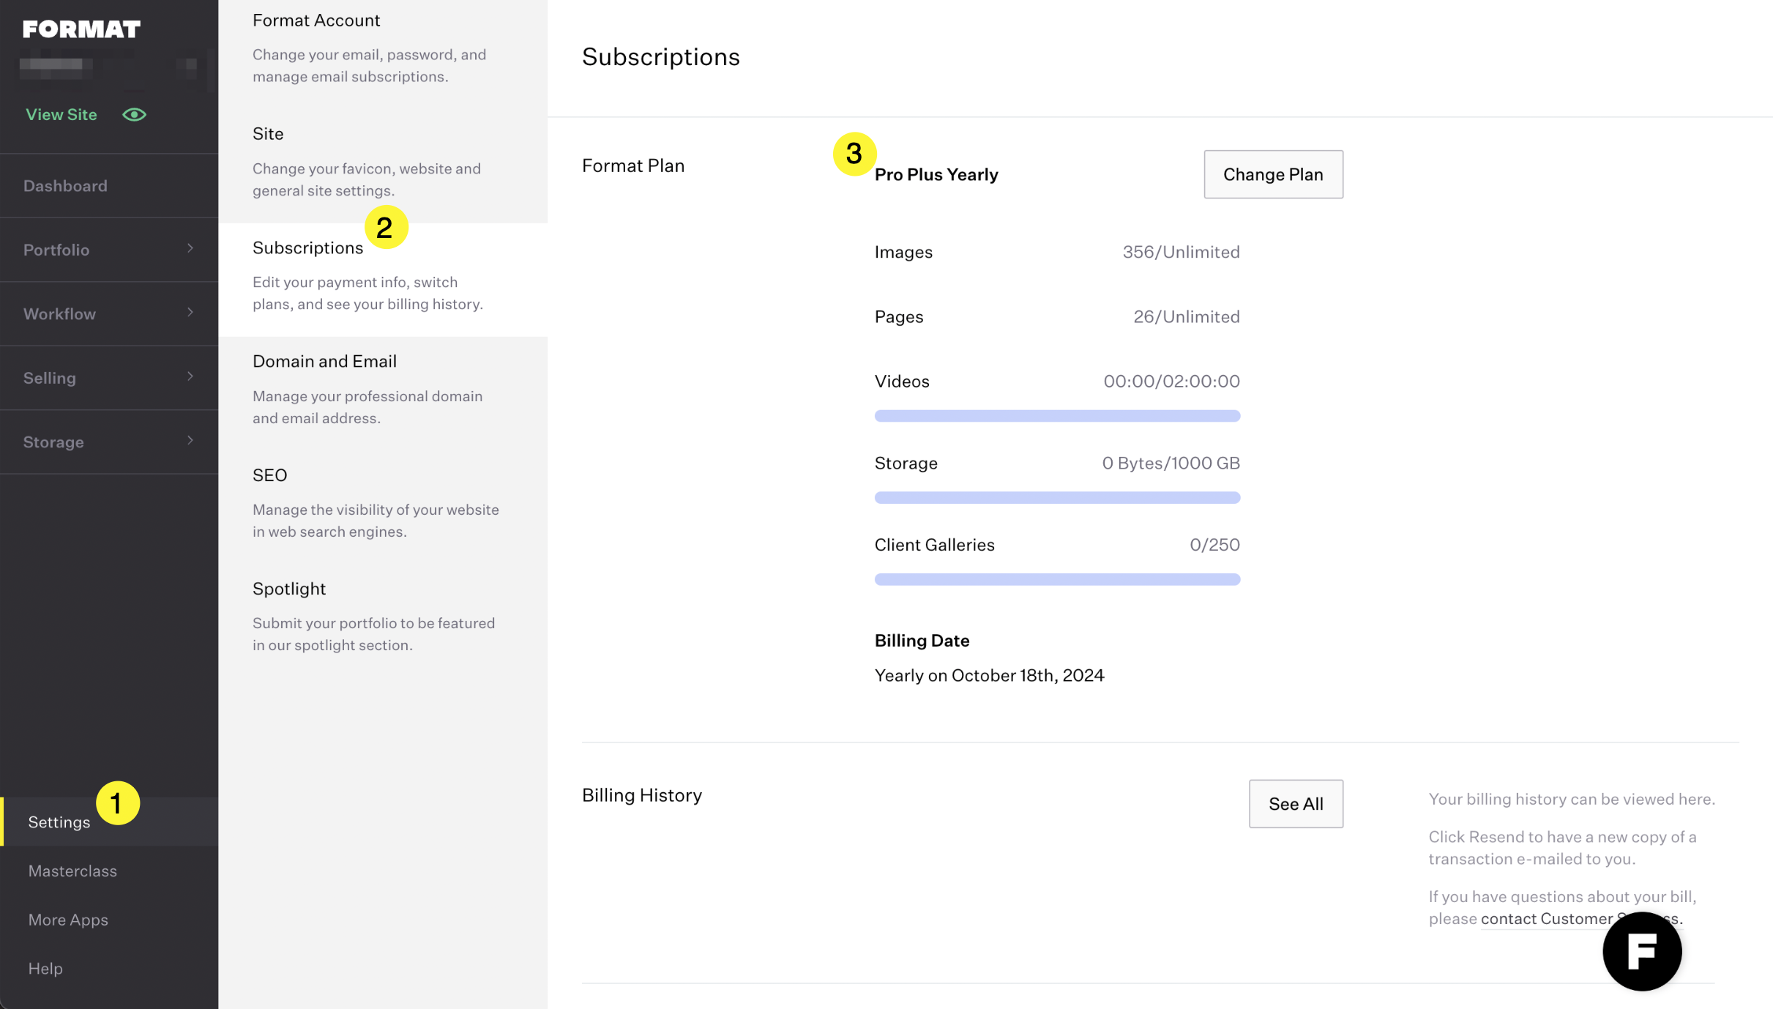Open the Workflow menu item
This screenshot has height=1009, width=1773.
tap(109, 314)
